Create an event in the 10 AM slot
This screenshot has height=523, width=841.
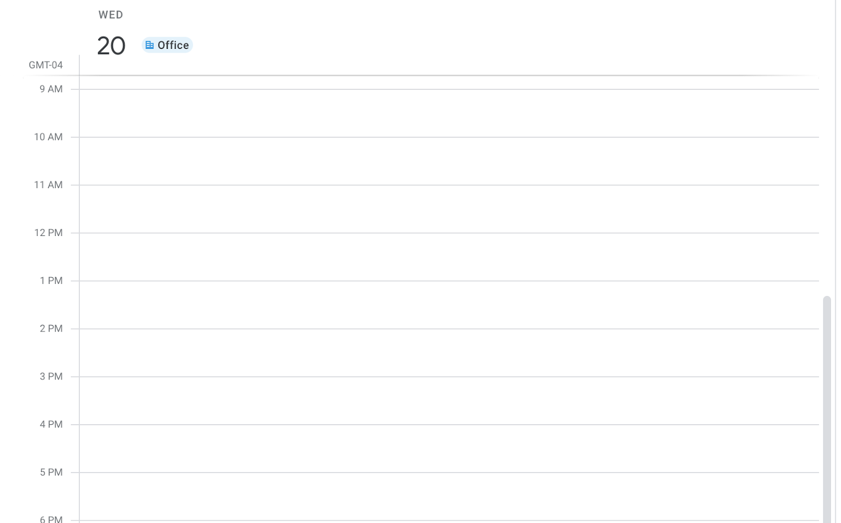click(x=449, y=161)
